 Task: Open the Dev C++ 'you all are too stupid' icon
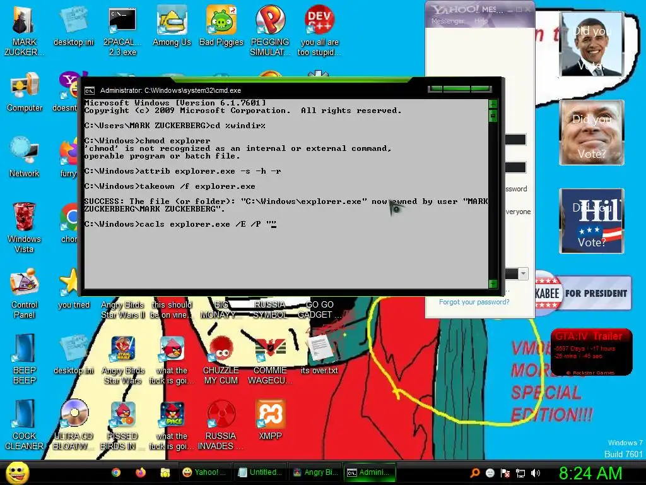(x=319, y=31)
